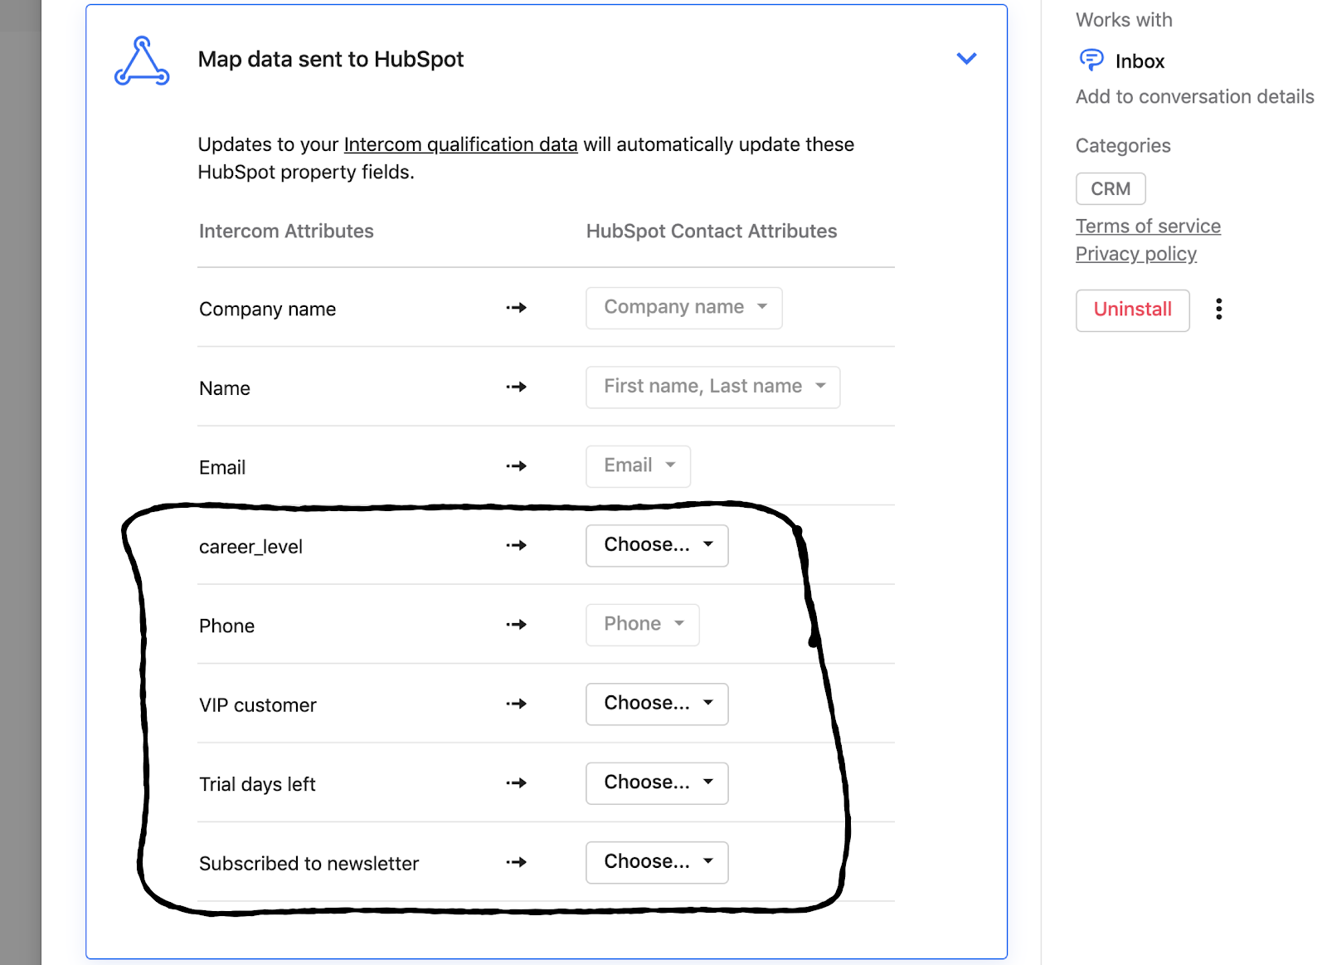Click the Trial days left attribute label
The height and width of the screenshot is (965, 1327).
coord(257,784)
